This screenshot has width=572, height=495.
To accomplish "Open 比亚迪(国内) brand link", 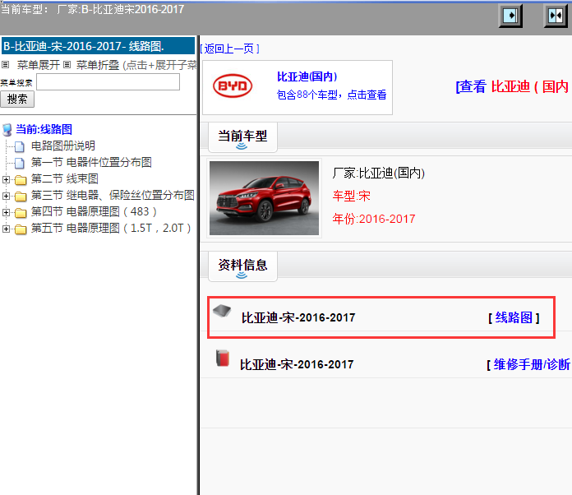I will [x=307, y=76].
